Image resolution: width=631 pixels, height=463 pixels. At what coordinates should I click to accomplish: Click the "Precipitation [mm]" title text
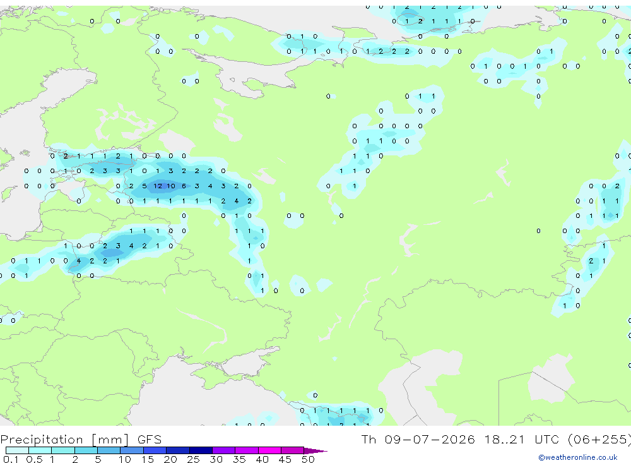65,439
